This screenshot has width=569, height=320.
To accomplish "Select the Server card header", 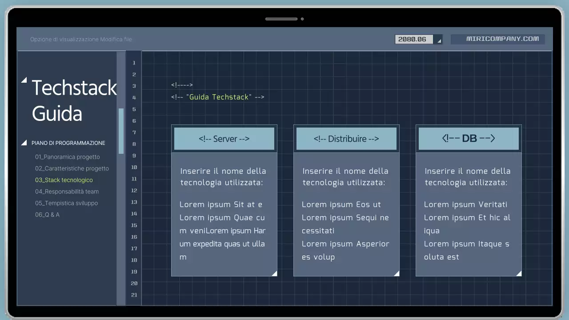I will 224,138.
